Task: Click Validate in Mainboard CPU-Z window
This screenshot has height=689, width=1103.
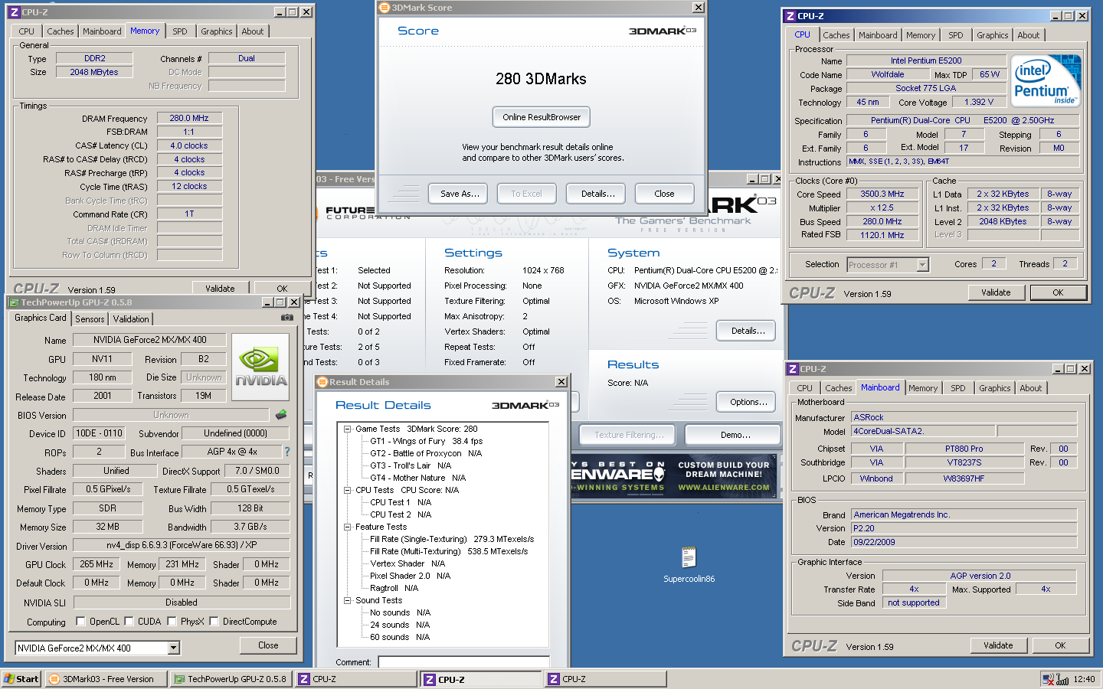Action: 998,645
